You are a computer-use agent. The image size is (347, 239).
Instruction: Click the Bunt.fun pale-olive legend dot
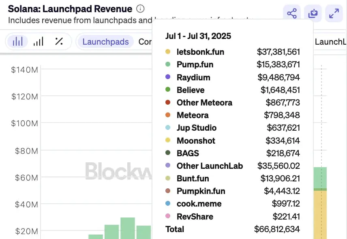point(168,178)
